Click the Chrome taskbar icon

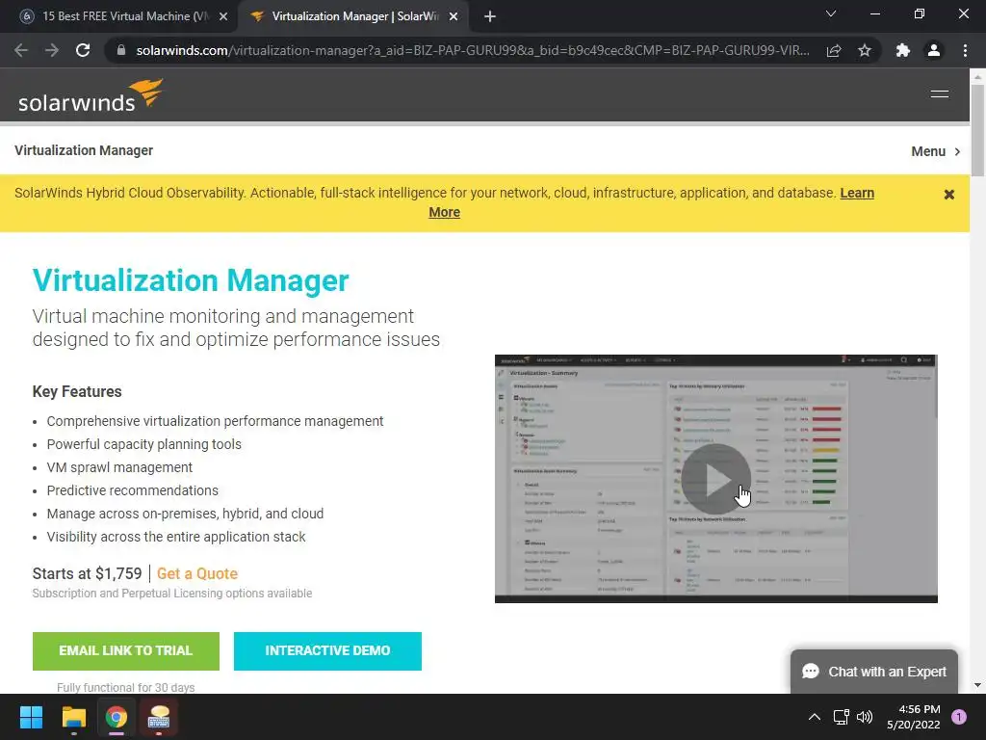tap(116, 717)
